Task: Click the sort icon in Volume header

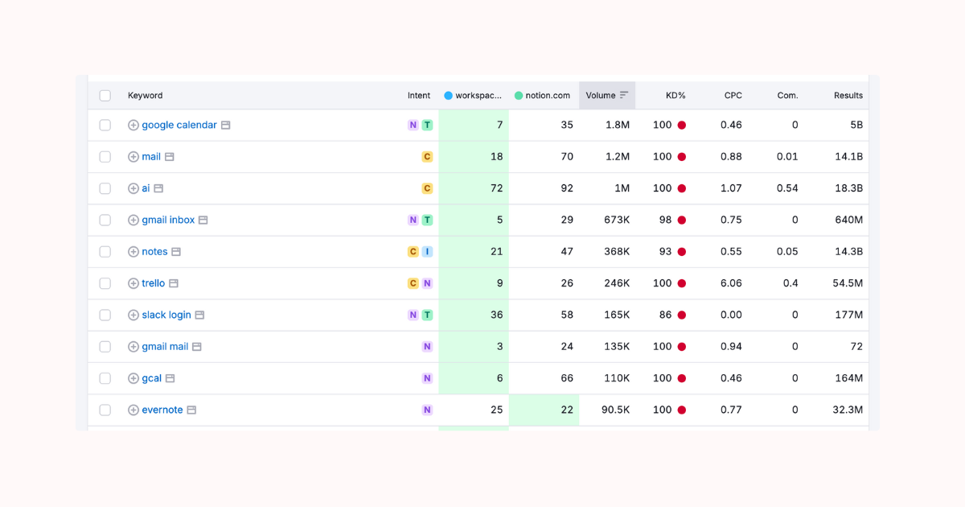Action: click(x=624, y=95)
